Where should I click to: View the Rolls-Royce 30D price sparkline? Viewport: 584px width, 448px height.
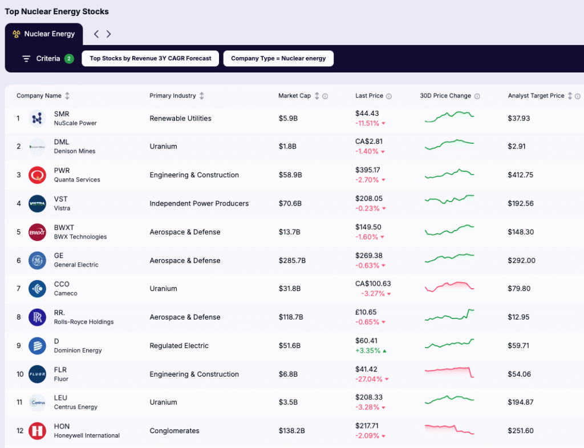tap(449, 316)
